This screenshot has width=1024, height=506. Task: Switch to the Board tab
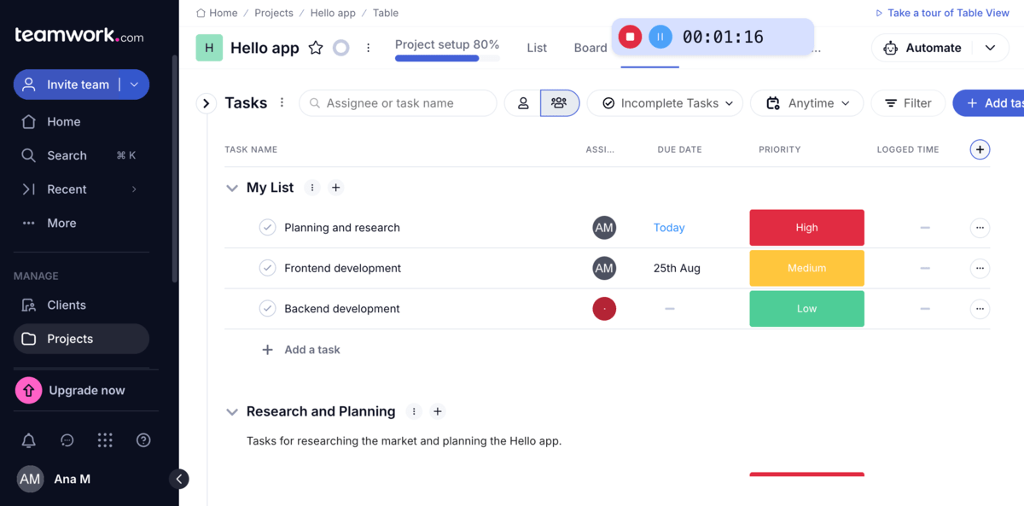[x=591, y=48]
